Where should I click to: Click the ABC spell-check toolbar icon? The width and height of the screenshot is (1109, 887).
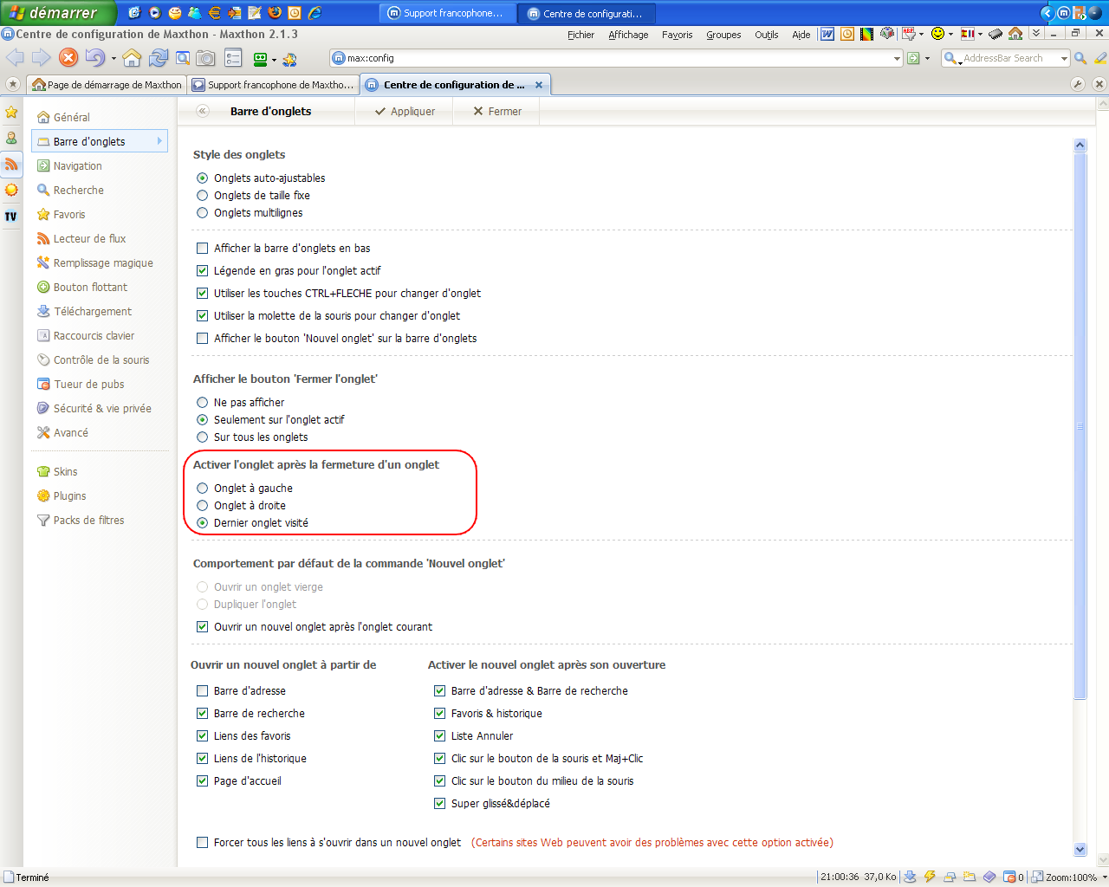(x=908, y=34)
